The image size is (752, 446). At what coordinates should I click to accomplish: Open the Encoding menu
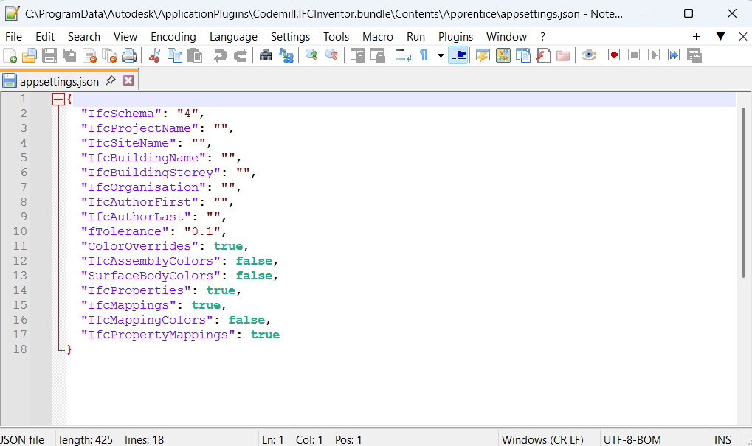(173, 37)
